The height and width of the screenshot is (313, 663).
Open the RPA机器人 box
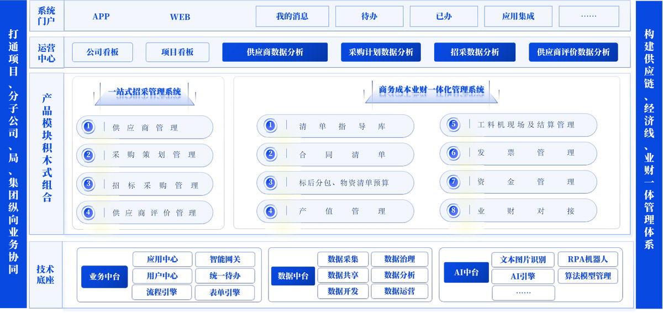point(587,259)
